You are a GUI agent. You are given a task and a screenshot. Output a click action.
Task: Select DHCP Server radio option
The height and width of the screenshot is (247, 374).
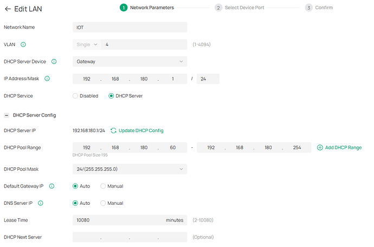(x=111, y=96)
